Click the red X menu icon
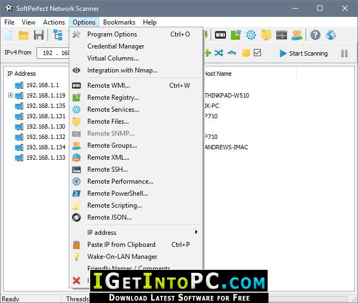 point(76,281)
